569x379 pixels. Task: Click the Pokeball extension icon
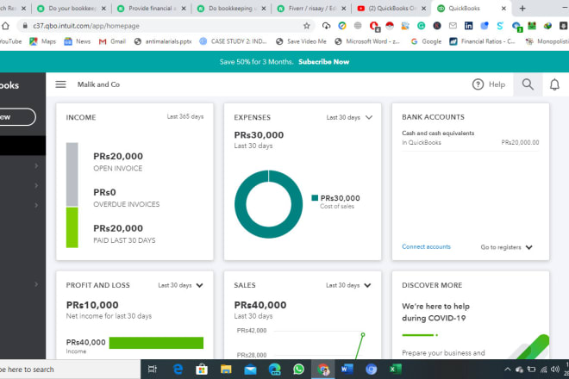pos(390,26)
